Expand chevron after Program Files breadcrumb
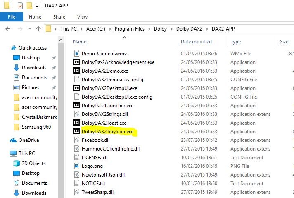The width and height of the screenshot is (294, 198). click(149, 29)
